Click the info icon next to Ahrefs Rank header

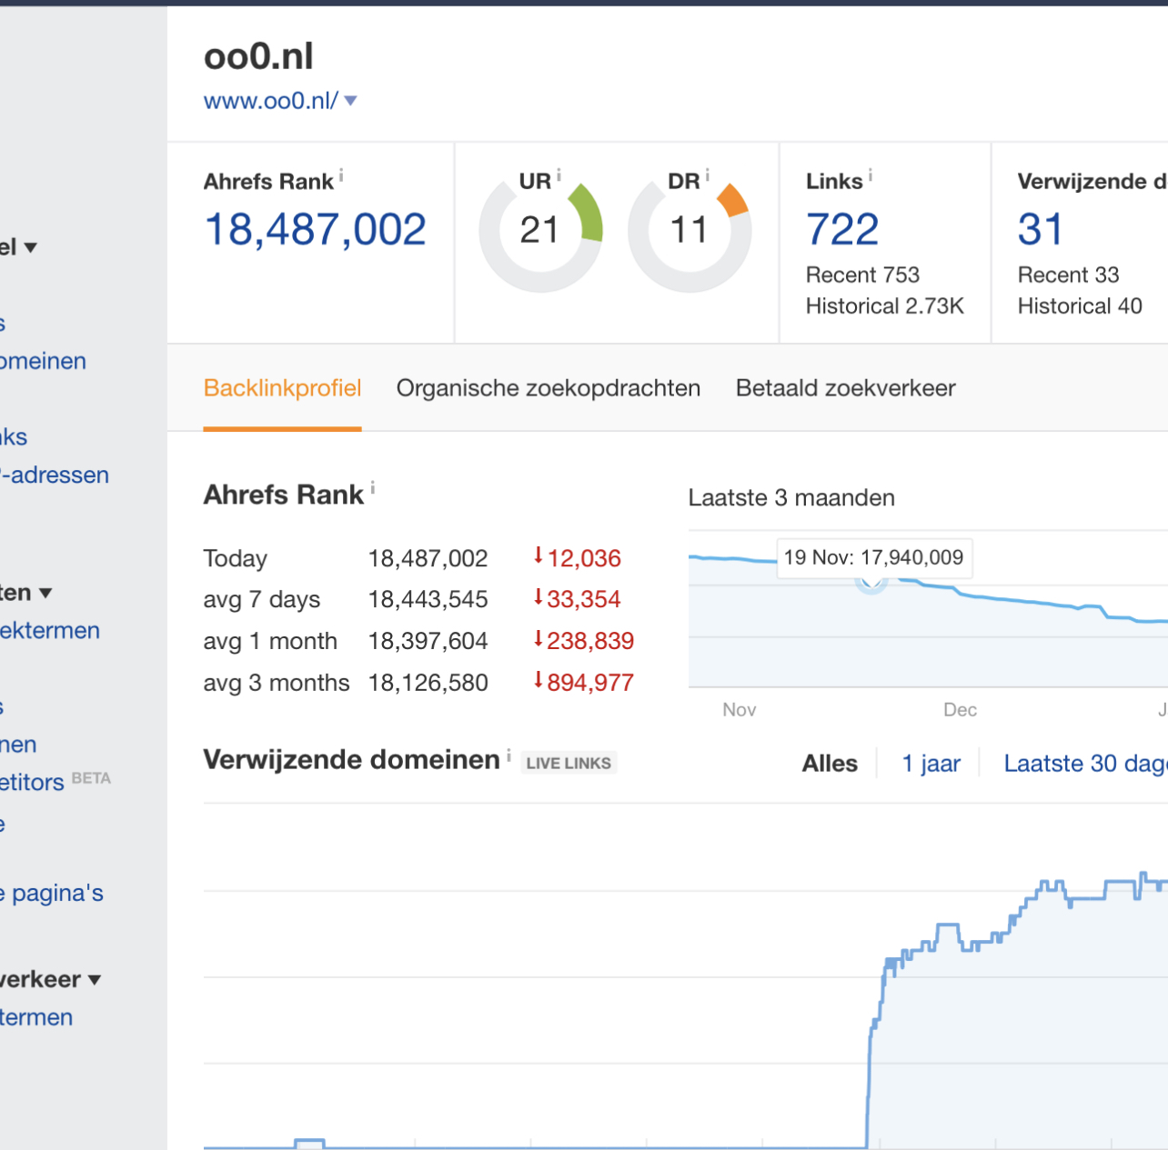pyautogui.click(x=341, y=175)
